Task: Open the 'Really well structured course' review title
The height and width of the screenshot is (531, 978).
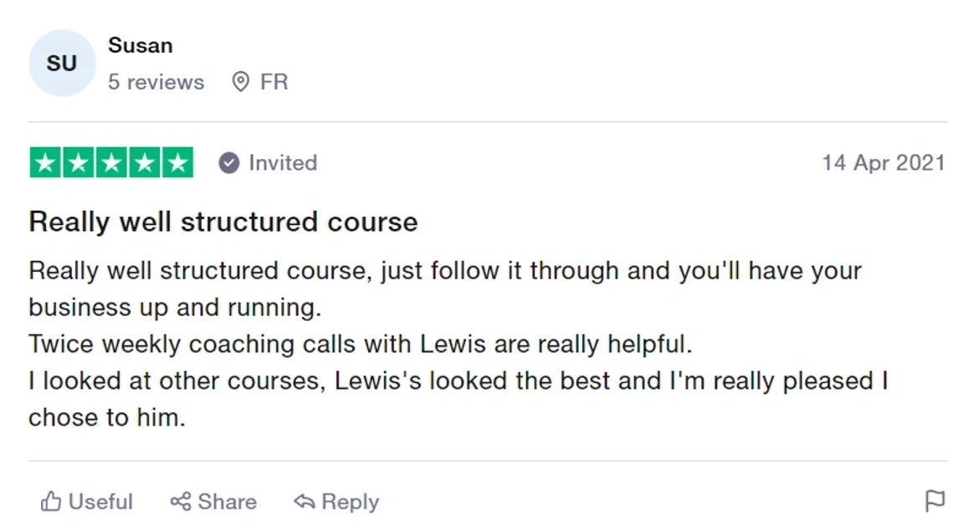Action: [223, 222]
